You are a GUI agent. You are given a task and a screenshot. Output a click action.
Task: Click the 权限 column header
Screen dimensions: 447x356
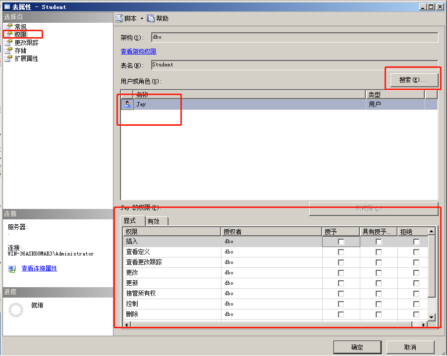tap(172, 232)
